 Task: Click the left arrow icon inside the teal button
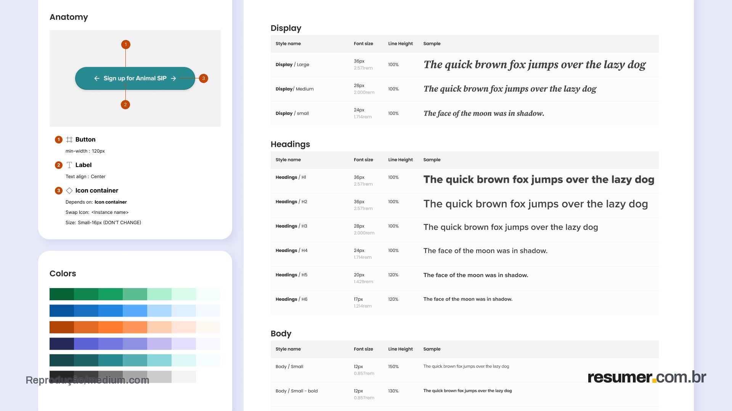click(x=97, y=78)
